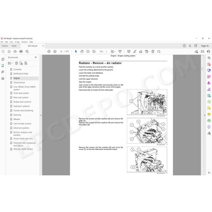
Task: Open the Brakes and controls bookmark
Action: tap(22, 102)
